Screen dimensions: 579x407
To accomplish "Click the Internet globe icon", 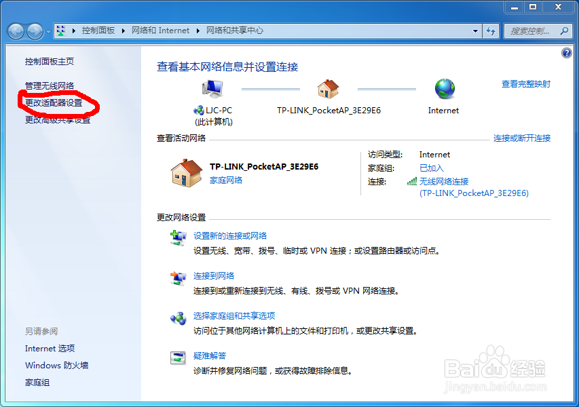I will point(445,89).
